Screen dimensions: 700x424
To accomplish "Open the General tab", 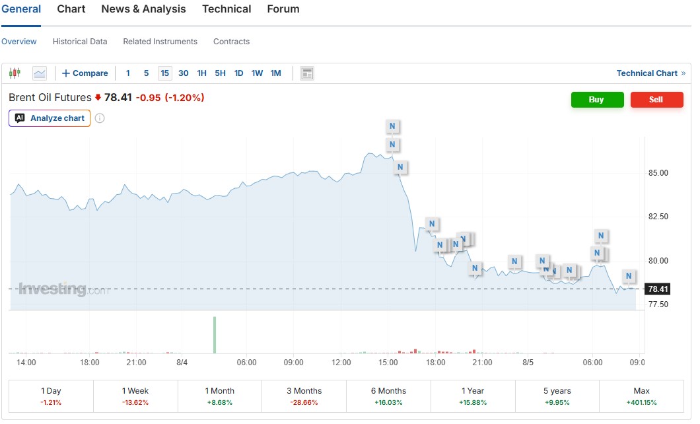I will (21, 9).
